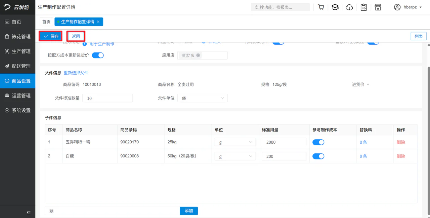The height and width of the screenshot is (218, 430).
Task: Switch to the 首页 tab
Action: tap(46, 22)
